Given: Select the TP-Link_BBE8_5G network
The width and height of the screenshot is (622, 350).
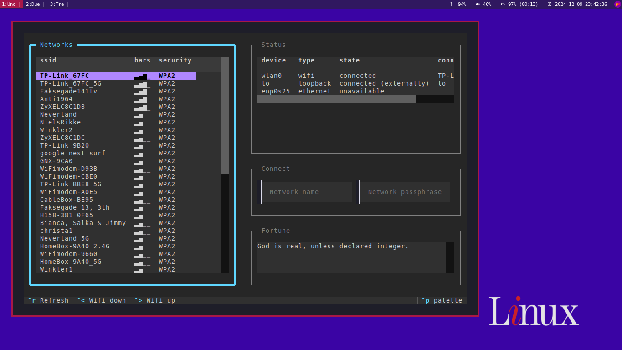Looking at the screenshot, I should 116,184.
